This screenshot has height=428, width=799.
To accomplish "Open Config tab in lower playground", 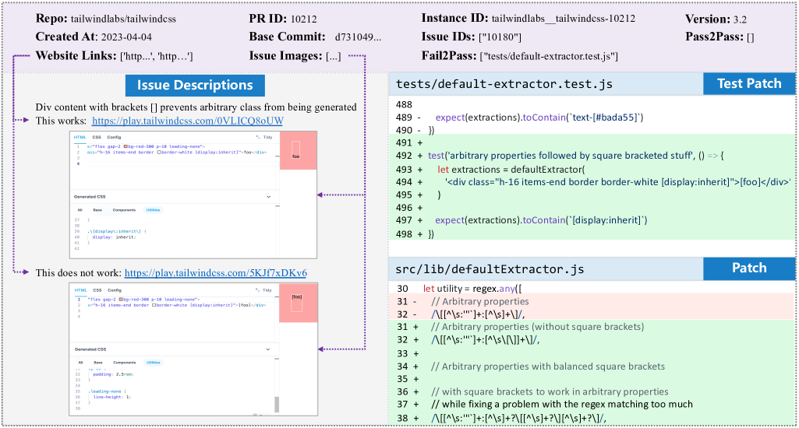I will pyautogui.click(x=114, y=290).
